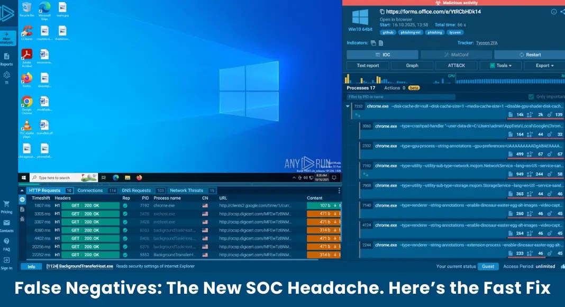Screen dimensions: 565x307
Task: Switch to the Actions tab
Action: coord(392,87)
